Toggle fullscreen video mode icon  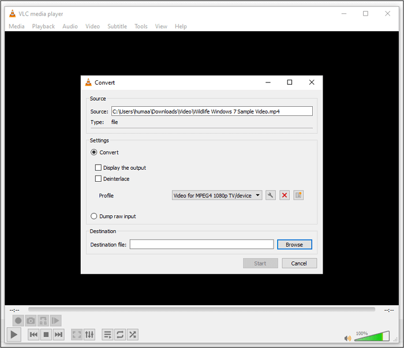click(x=77, y=335)
